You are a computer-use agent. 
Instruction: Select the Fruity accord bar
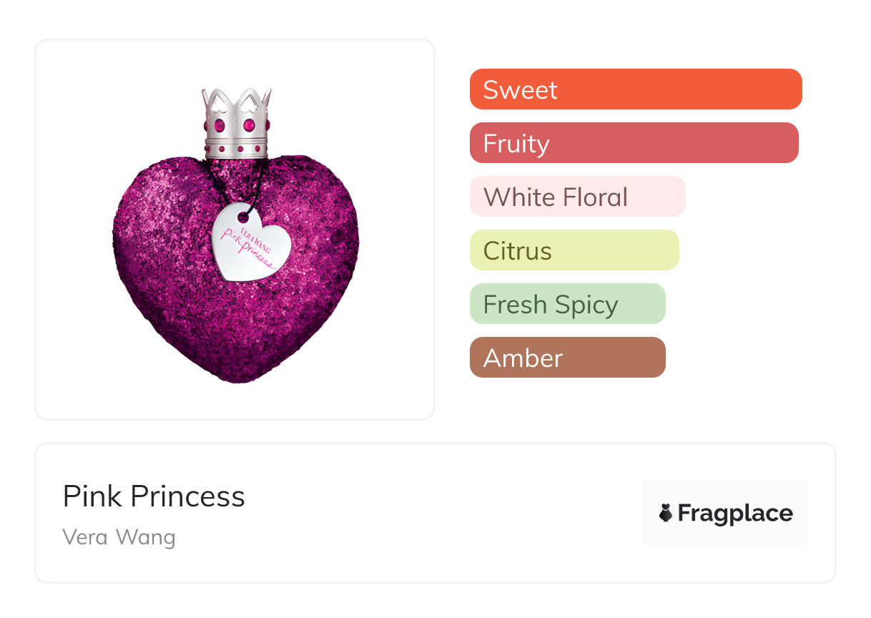click(x=634, y=143)
